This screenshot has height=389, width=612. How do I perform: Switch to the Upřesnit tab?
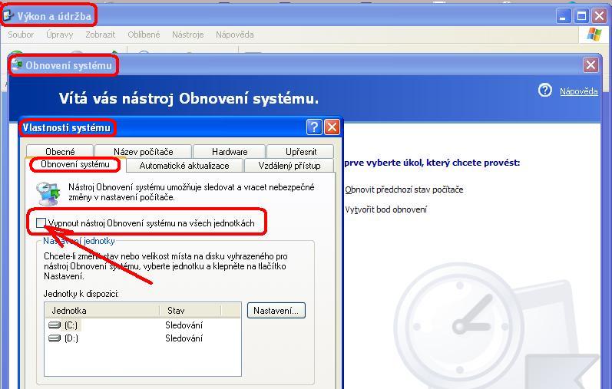click(x=301, y=151)
